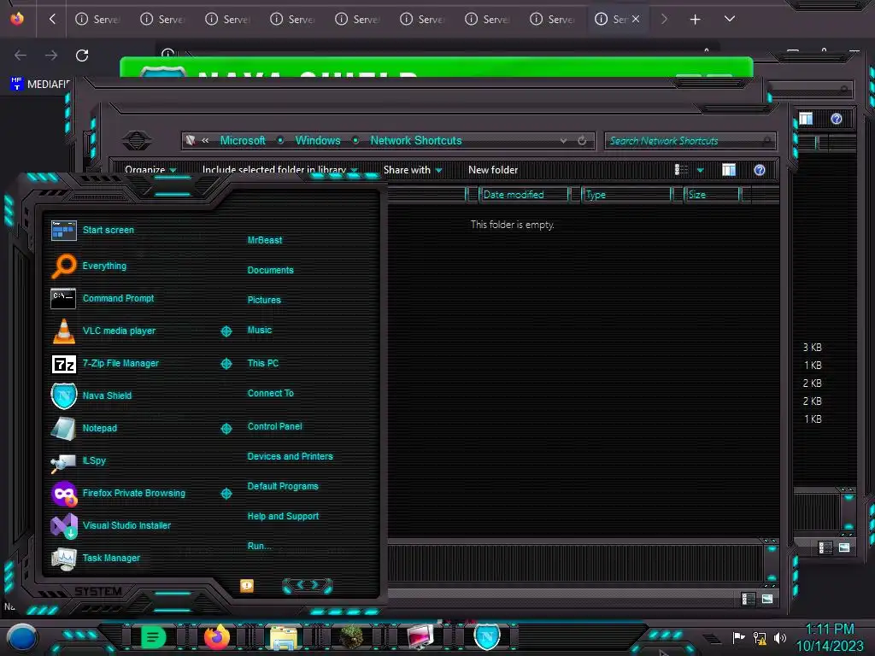Open Control Panel

274,426
